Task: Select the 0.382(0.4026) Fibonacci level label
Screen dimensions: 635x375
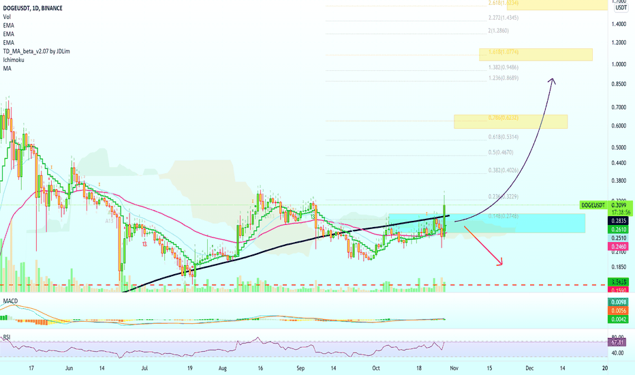Action: click(504, 170)
